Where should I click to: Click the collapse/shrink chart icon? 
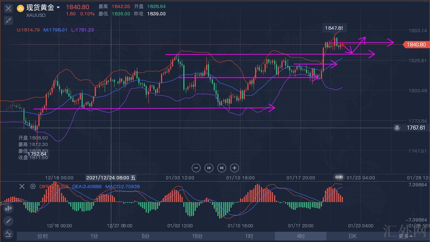pos(8,21)
